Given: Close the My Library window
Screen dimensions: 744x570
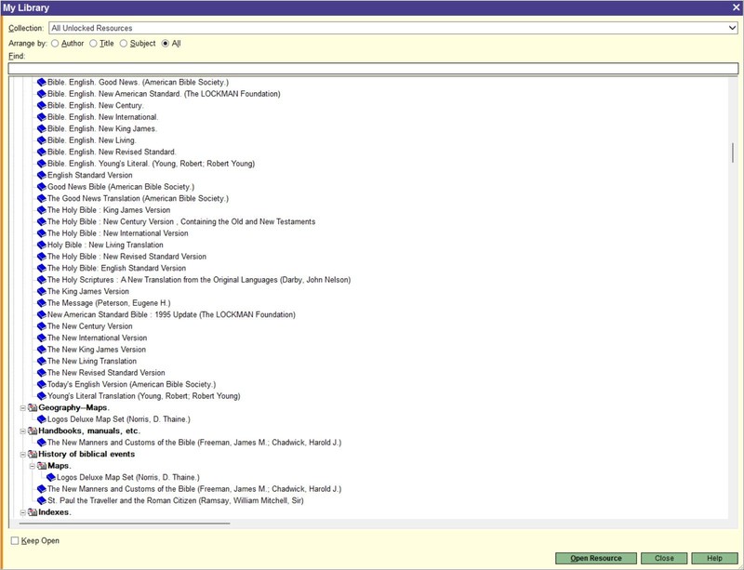Looking at the screenshot, I should point(736,7).
